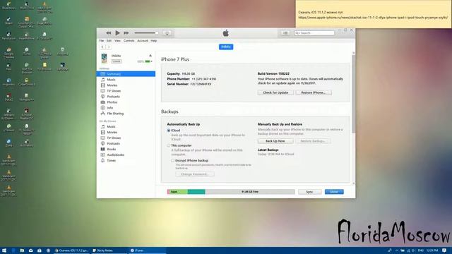Click the blue Done button
452x254 pixels.
[x=334, y=192]
